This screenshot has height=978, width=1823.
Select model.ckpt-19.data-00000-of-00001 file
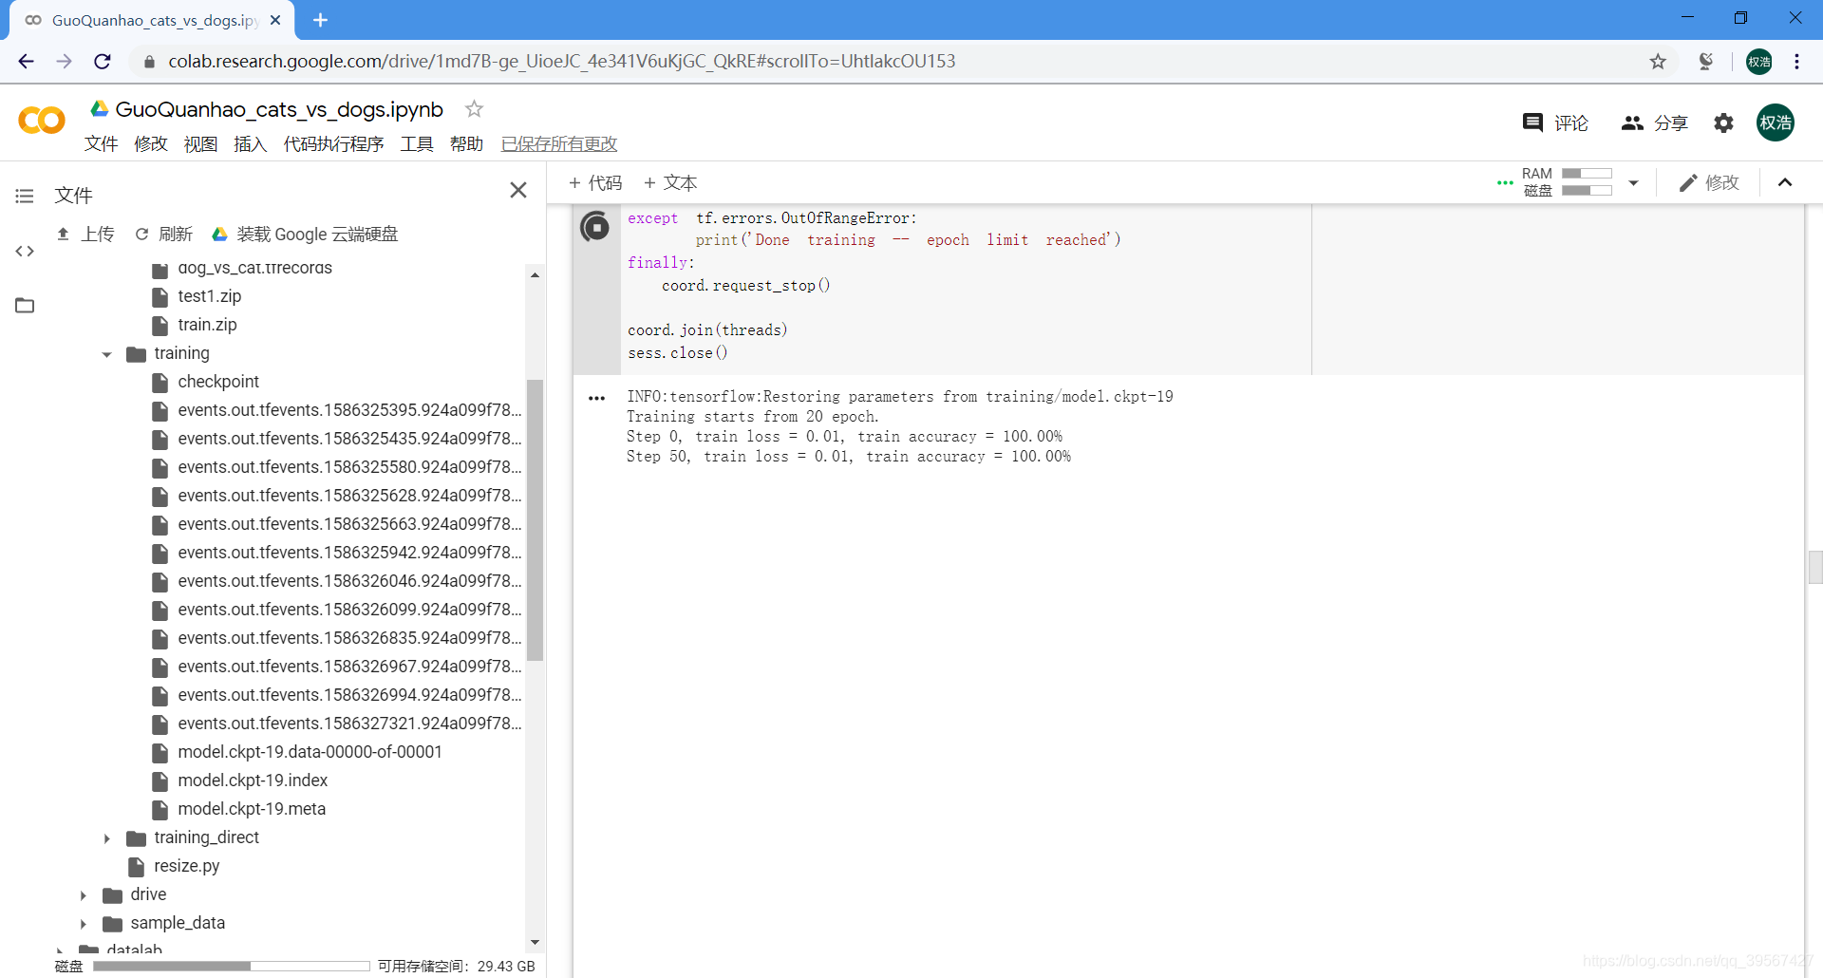[x=310, y=752]
